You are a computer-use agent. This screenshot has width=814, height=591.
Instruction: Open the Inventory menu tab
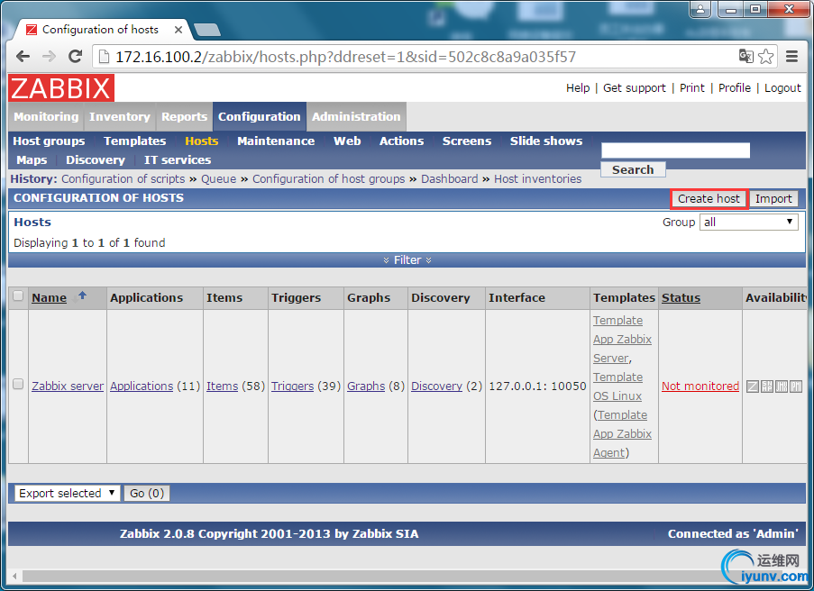click(x=119, y=117)
